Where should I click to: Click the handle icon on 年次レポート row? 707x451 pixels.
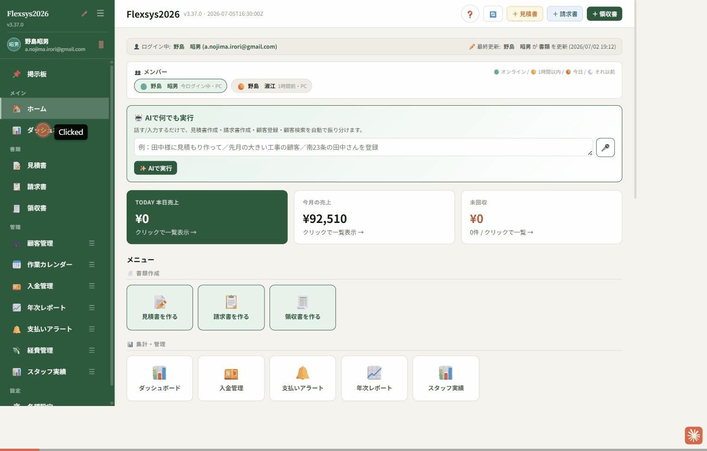pos(92,307)
